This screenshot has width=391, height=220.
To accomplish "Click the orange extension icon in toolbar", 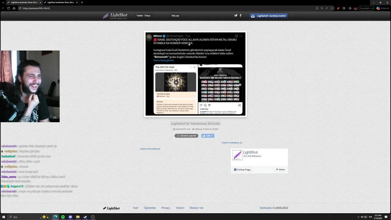I will pyautogui.click(x=338, y=8).
